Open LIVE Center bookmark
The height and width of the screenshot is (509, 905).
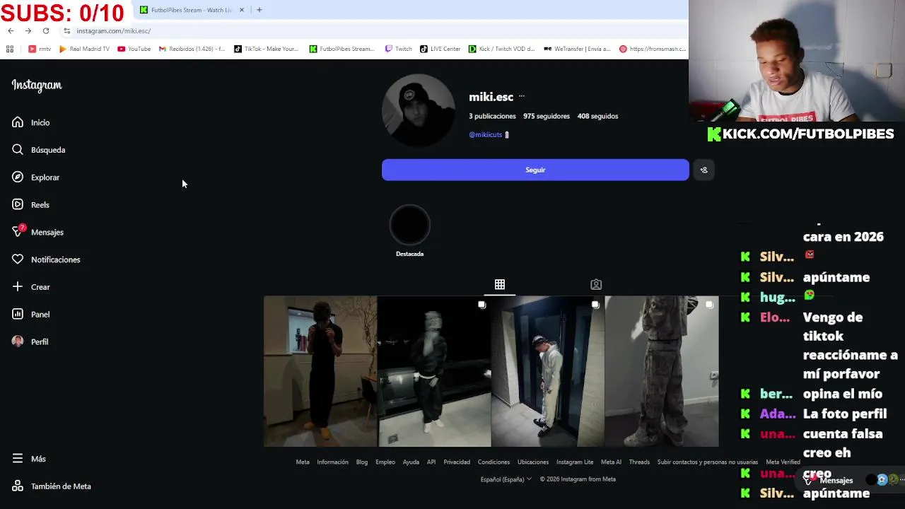coord(440,49)
